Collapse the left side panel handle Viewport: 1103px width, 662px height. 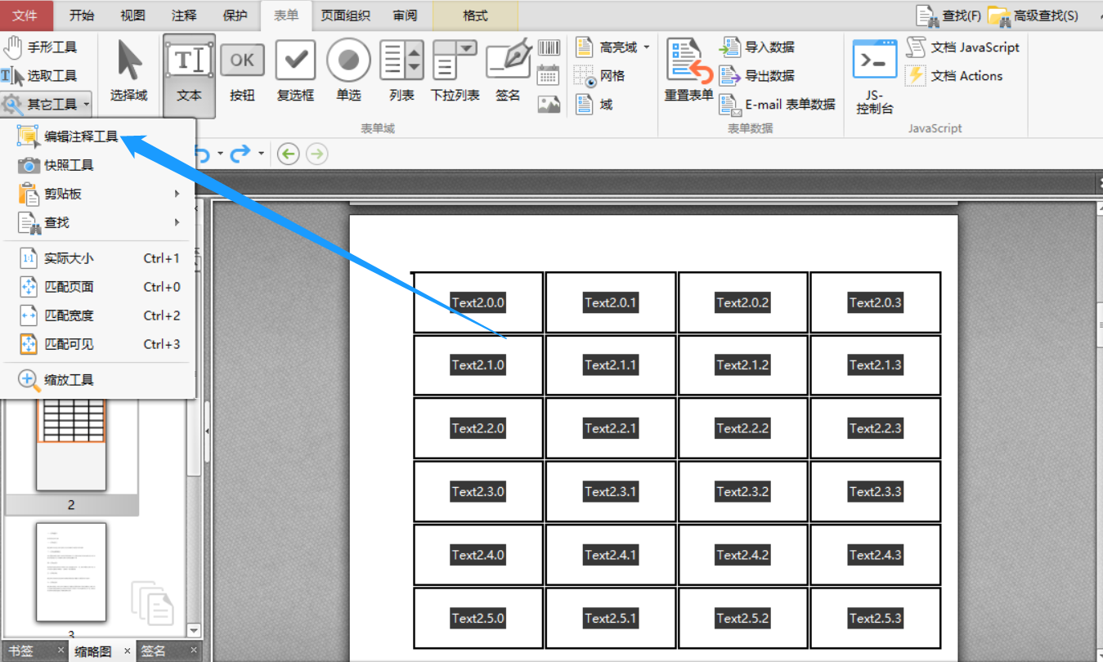click(x=207, y=431)
